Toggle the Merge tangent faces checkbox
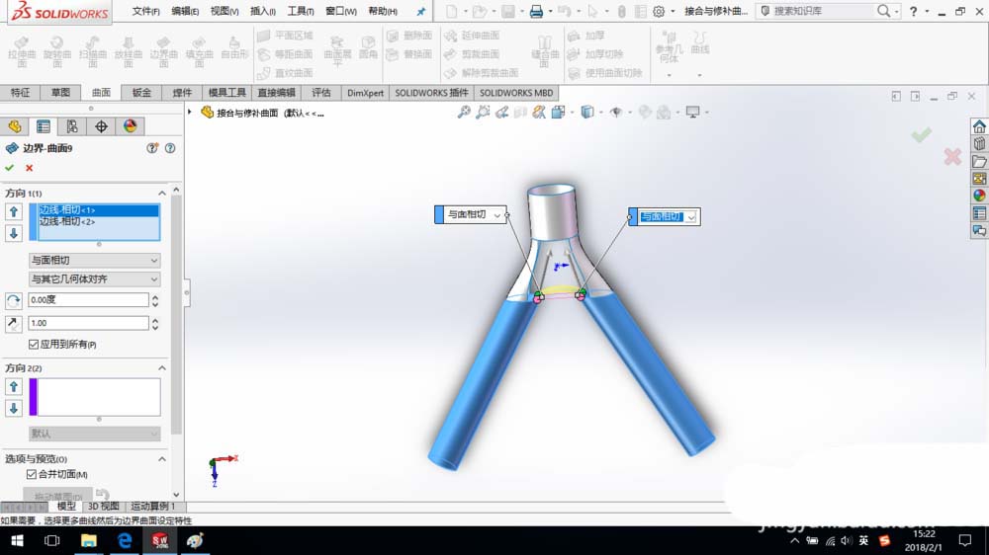 [x=31, y=474]
